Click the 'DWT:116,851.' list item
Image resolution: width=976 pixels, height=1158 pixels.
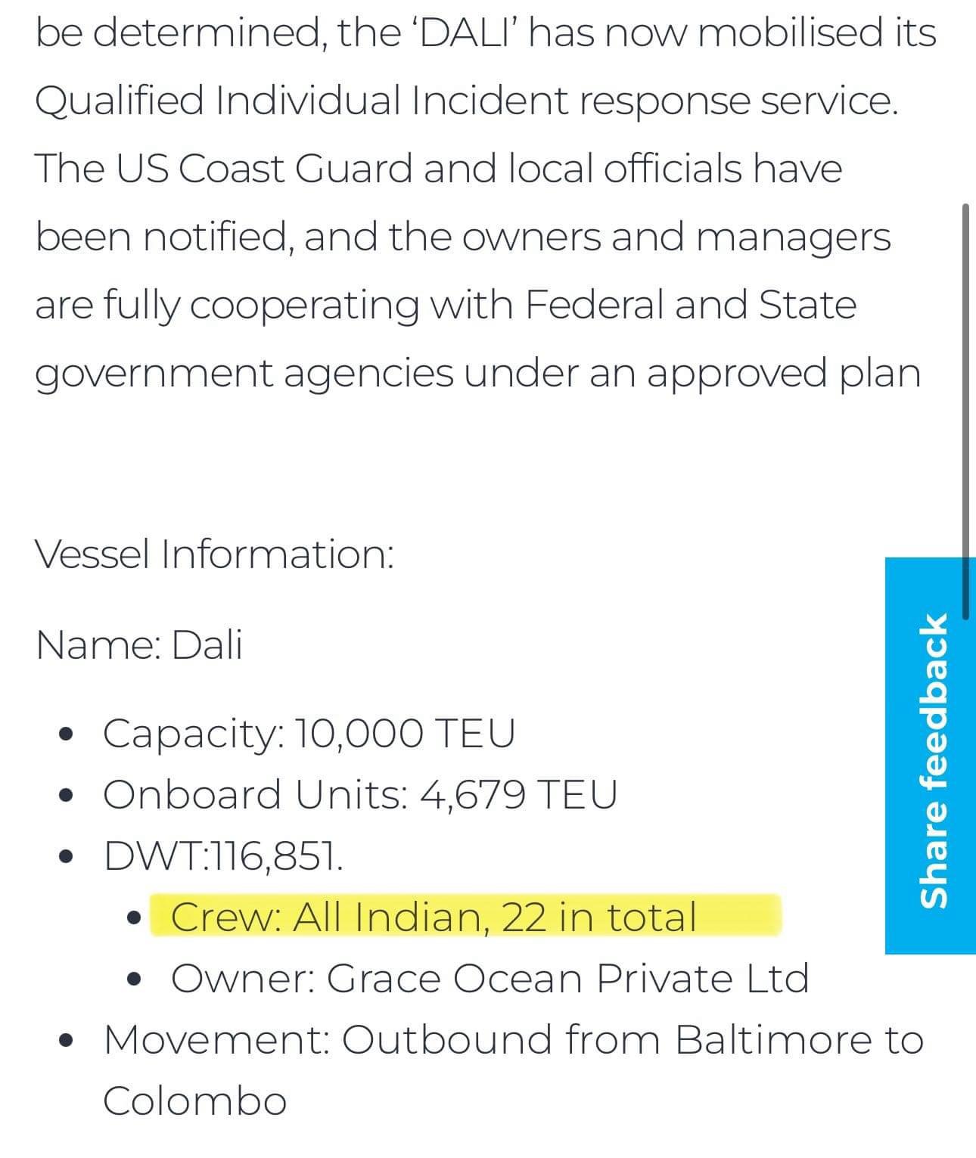pos(224,855)
